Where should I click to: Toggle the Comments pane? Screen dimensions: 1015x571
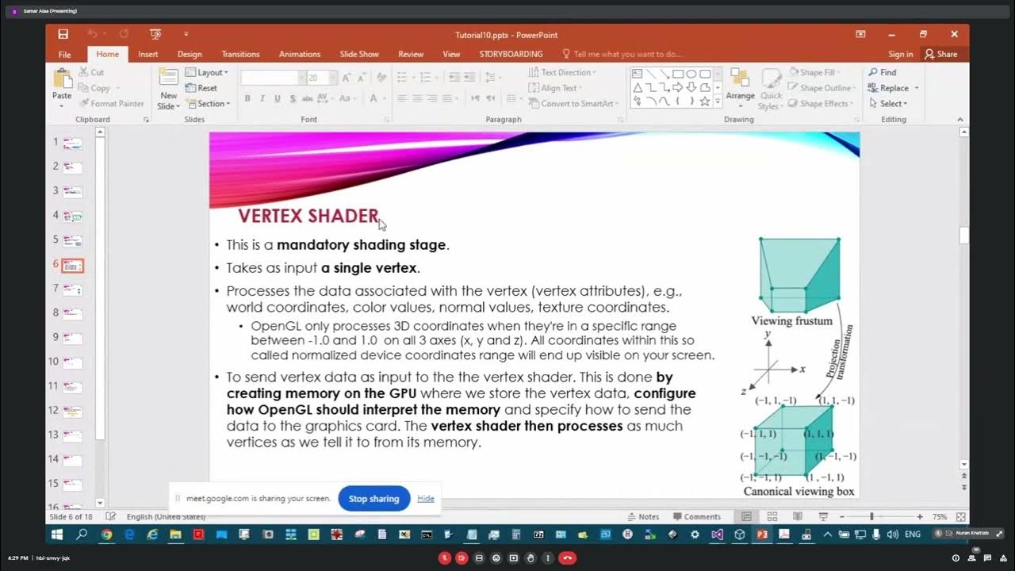(x=696, y=516)
